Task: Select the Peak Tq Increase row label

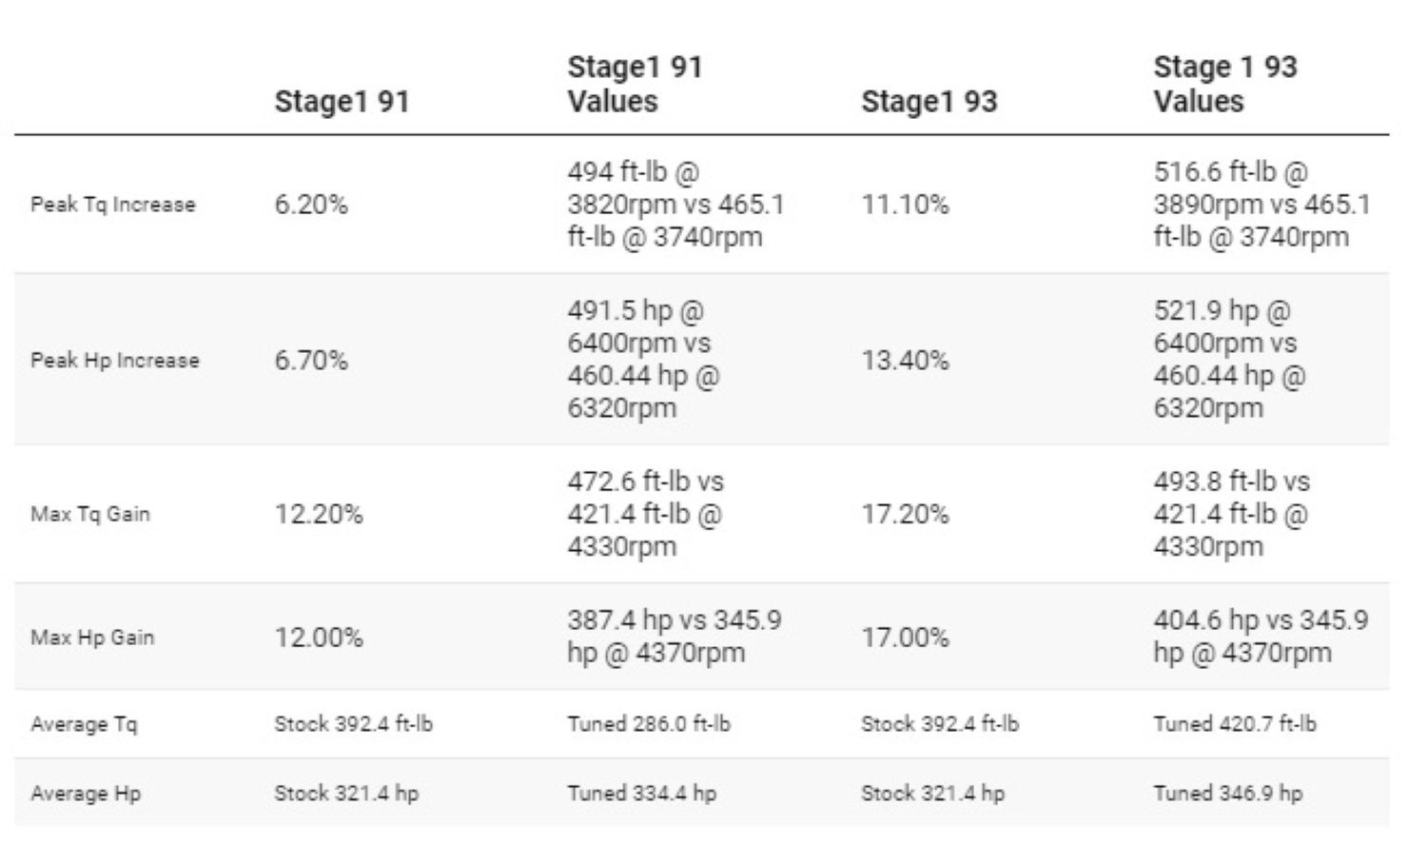Action: coord(112,205)
